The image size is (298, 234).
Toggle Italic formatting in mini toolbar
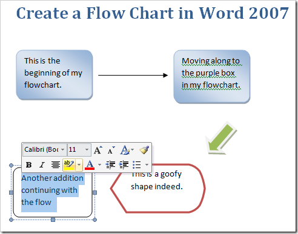42,165
